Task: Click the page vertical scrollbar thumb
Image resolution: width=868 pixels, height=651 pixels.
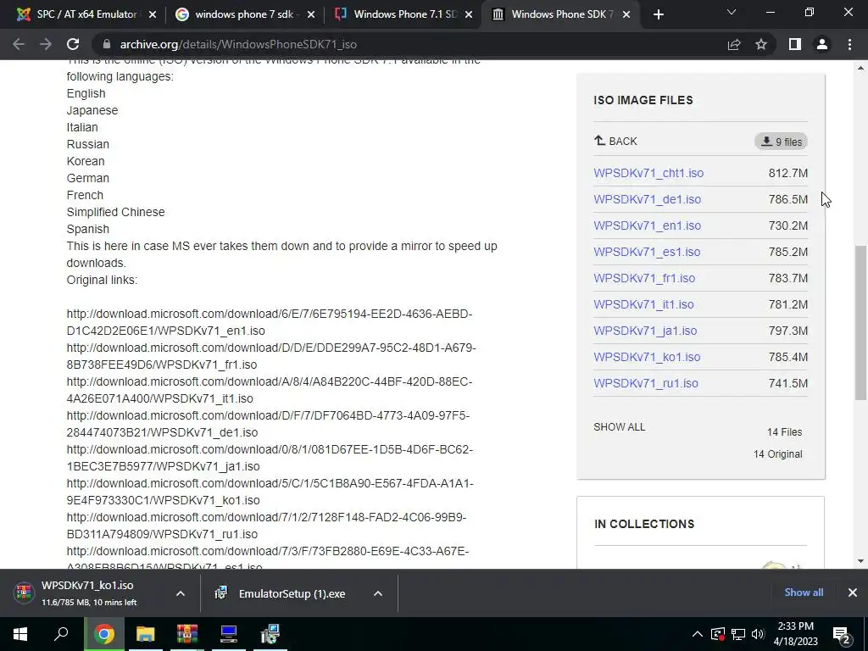Action: pos(861,323)
